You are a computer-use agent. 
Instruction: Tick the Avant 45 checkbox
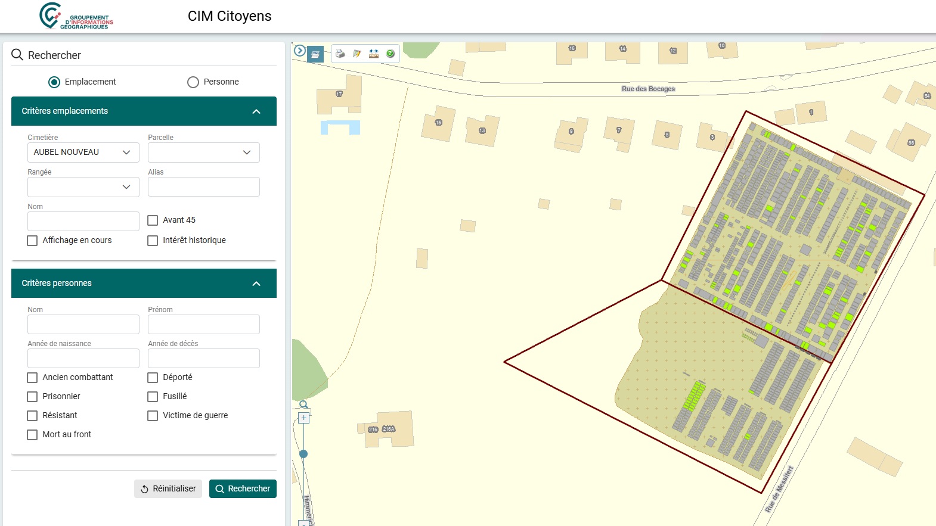153,220
